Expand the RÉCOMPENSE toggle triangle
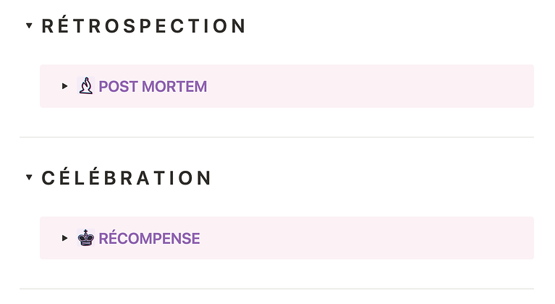Viewport: 555px width, 304px height. coord(64,238)
